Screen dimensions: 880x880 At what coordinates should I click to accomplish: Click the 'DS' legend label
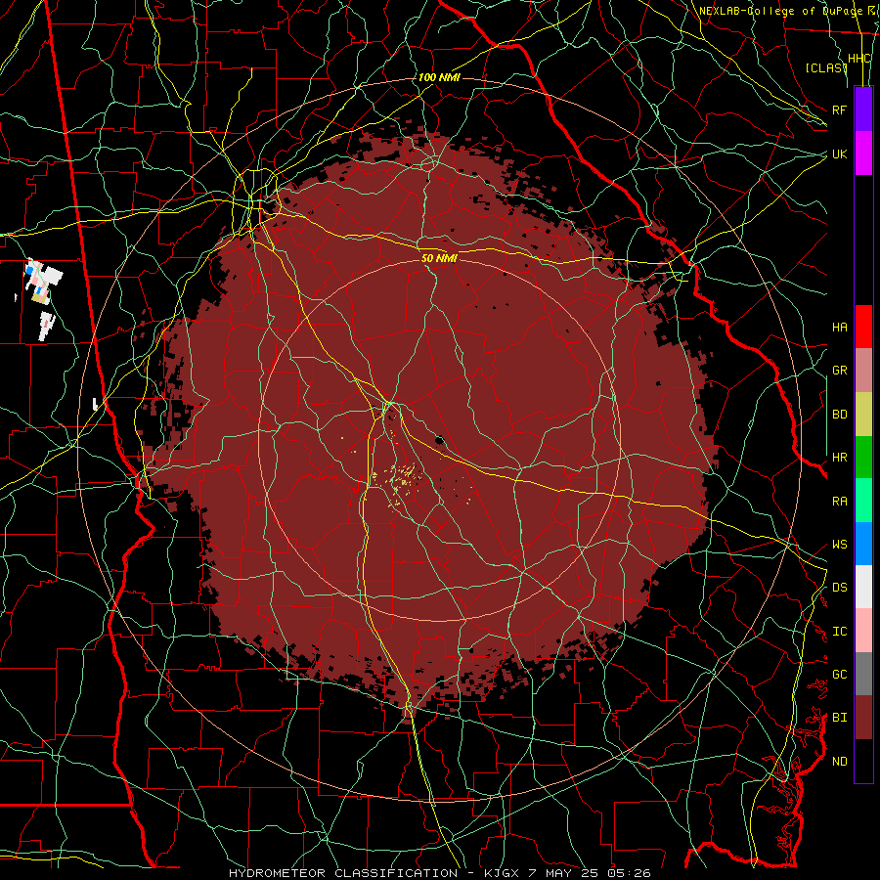pos(839,588)
